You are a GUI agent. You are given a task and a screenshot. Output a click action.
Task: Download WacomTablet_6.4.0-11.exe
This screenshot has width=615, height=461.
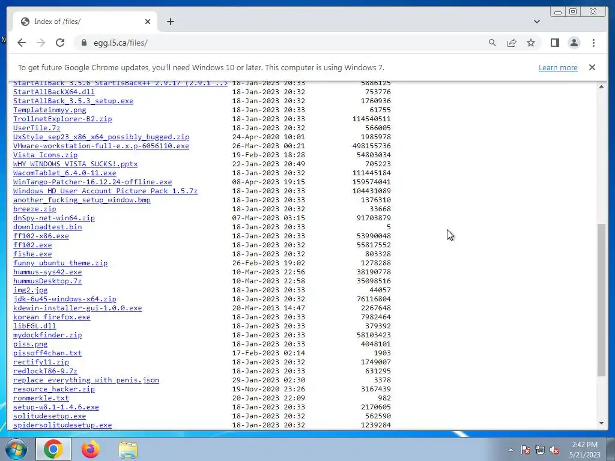click(x=64, y=173)
